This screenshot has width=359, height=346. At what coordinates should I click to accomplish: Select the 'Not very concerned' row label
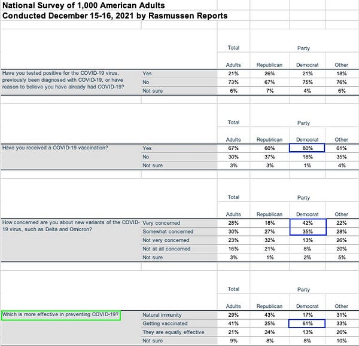click(166, 240)
